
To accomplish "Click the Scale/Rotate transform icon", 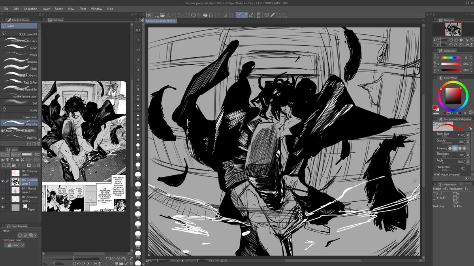I will (211, 15).
